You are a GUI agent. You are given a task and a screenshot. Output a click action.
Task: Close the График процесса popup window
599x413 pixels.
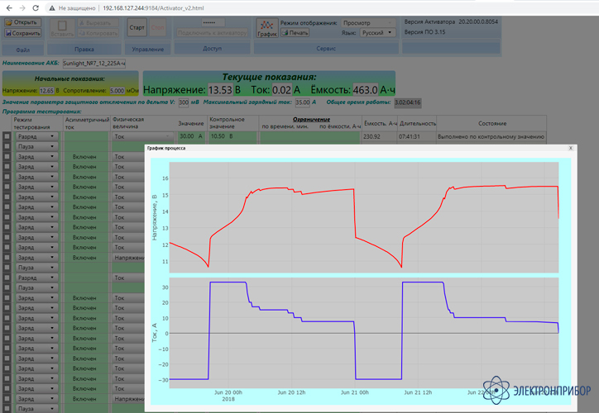click(571, 148)
